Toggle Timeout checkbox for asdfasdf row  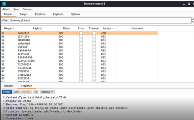[x=94, y=47]
